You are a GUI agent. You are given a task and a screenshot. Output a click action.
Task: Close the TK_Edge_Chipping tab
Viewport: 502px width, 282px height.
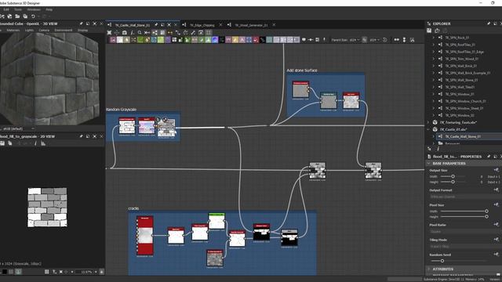220,24
